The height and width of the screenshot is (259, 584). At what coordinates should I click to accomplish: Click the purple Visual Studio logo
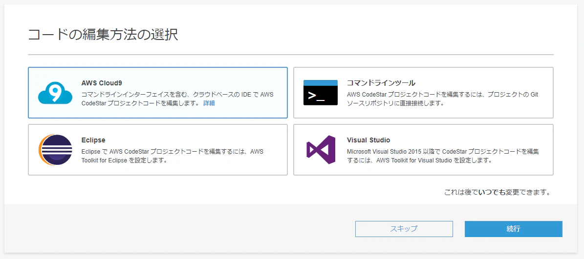point(321,150)
